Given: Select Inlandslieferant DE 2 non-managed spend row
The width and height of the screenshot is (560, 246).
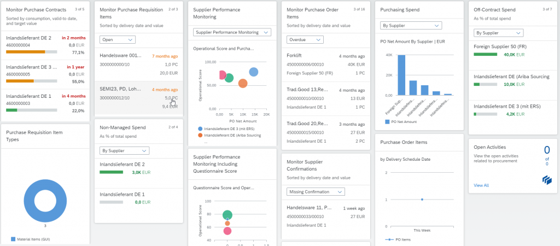Looking at the screenshot, I should click(x=138, y=173).
